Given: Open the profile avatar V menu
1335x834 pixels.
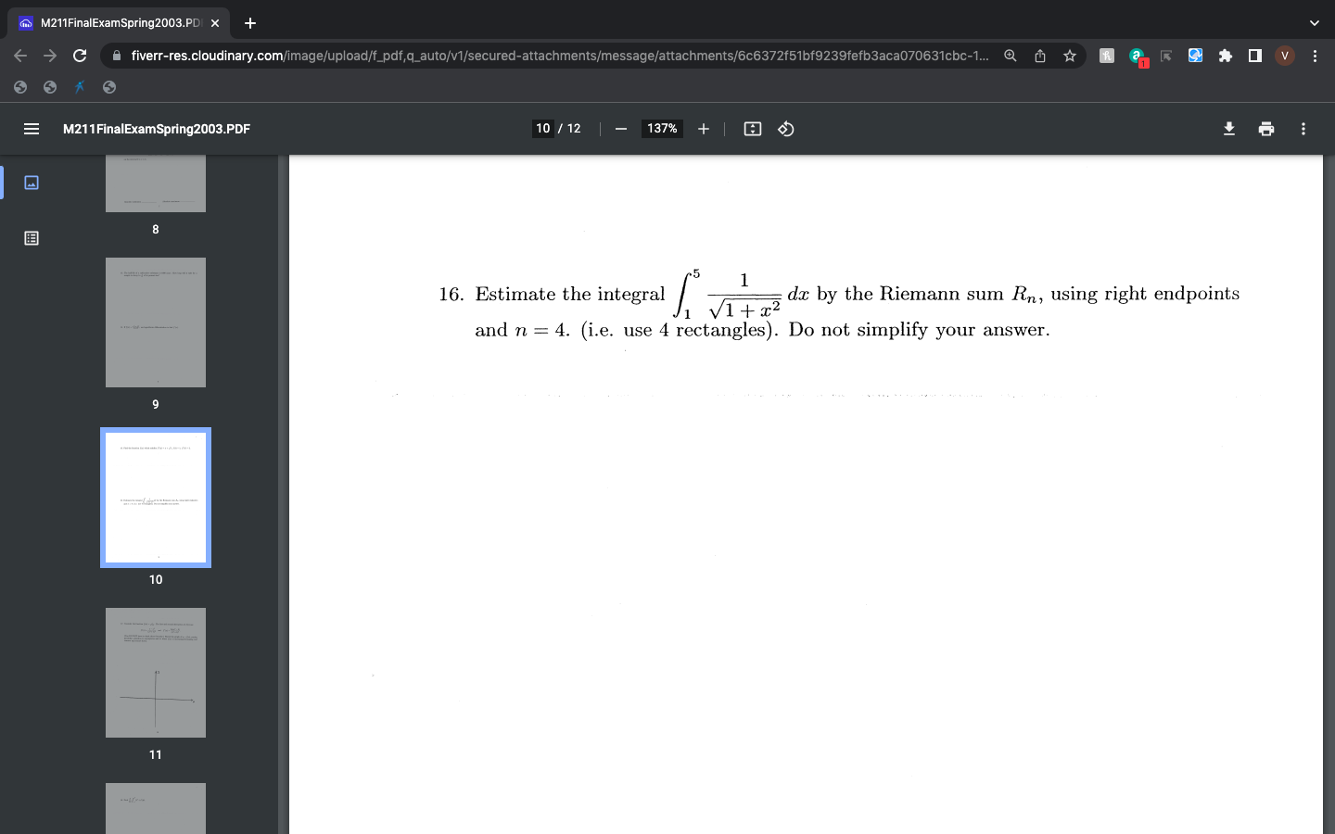Looking at the screenshot, I should click(1285, 56).
